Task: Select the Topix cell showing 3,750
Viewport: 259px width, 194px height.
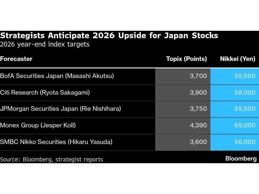Action: pos(198,109)
